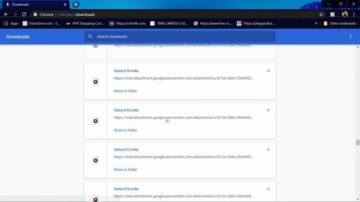Image resolution: width=360 pixels, height=202 pixels.
Task: Open the PHP Shopping Cart bookmark
Action: click(85, 24)
